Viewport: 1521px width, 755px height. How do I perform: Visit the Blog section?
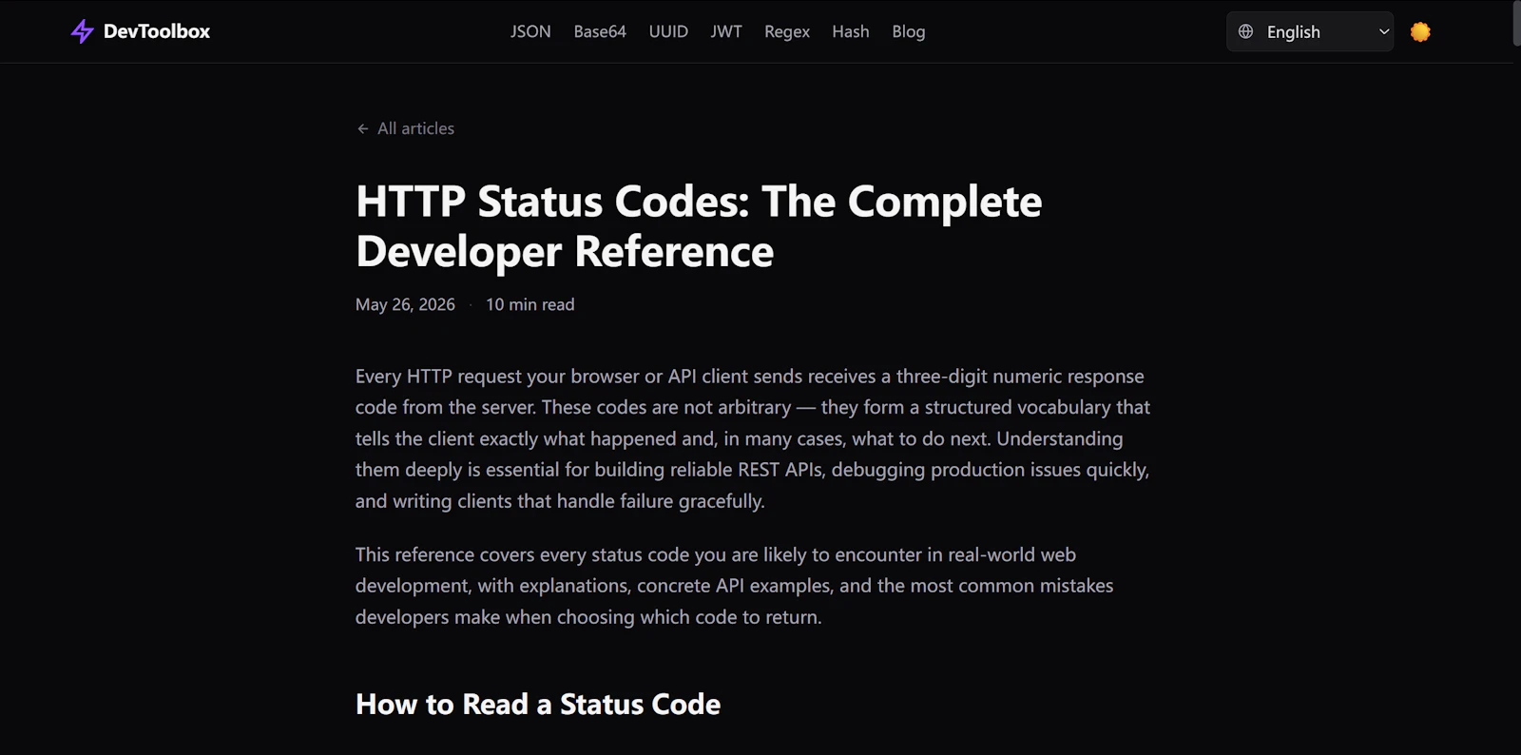tap(909, 31)
